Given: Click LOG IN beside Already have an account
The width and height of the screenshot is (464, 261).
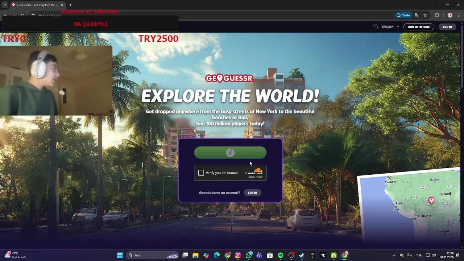Looking at the screenshot, I should click(253, 193).
